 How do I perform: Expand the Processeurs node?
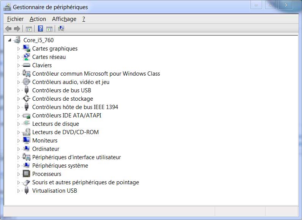(x=19, y=174)
